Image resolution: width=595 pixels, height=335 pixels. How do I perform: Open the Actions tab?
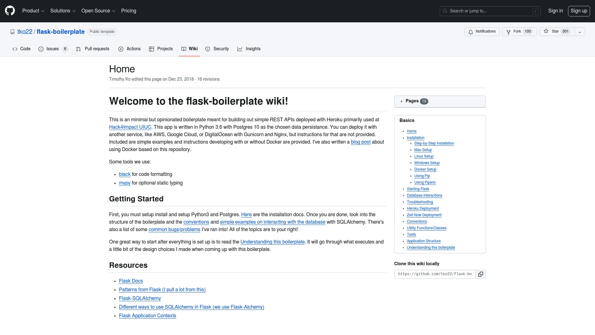tap(130, 49)
